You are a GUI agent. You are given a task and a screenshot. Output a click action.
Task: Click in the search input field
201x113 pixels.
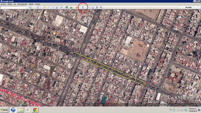14,8
